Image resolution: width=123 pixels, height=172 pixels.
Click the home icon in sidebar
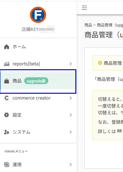[6, 47]
